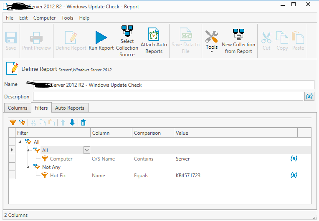
Task: Collapse the top-level All filter group
Action: pyautogui.click(x=20, y=142)
